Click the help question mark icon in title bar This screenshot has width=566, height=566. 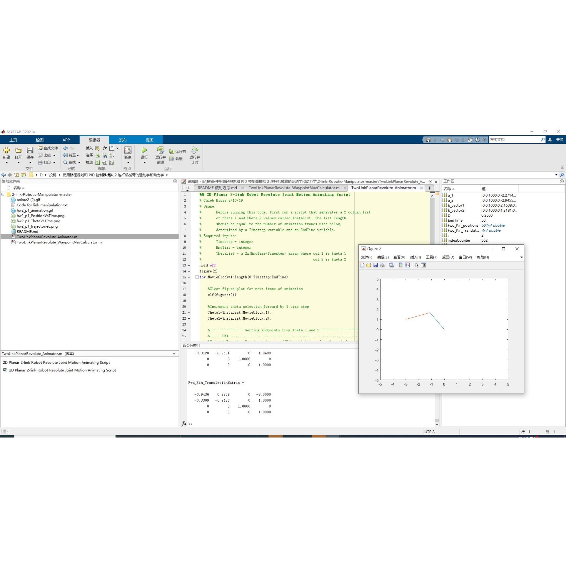(x=477, y=140)
